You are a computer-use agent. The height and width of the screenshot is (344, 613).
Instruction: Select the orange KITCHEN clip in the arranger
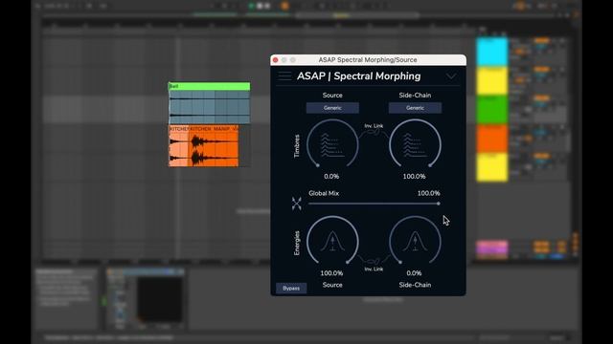(203, 146)
